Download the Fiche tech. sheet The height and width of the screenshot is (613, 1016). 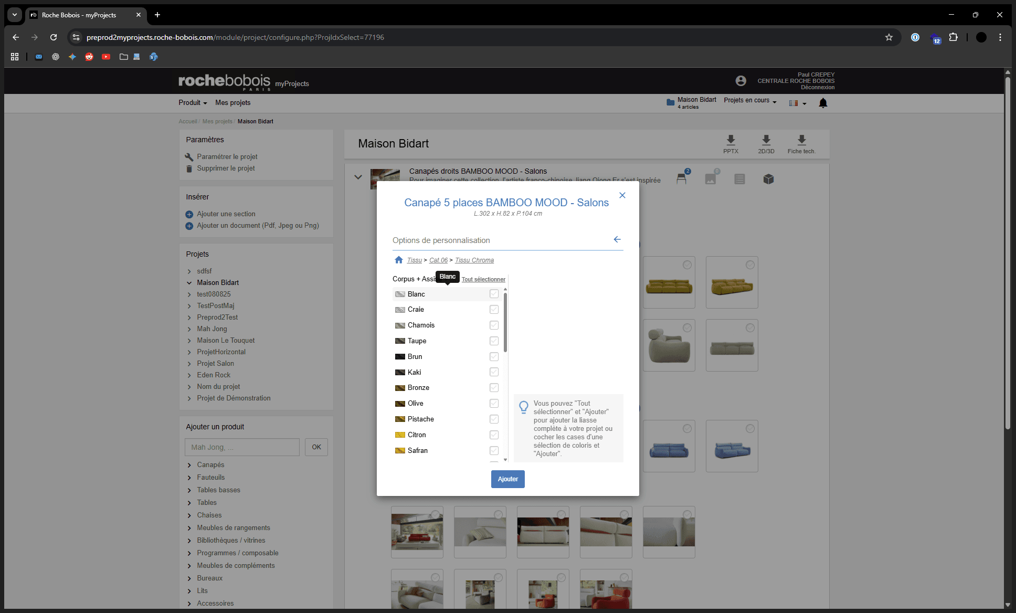pyautogui.click(x=801, y=140)
